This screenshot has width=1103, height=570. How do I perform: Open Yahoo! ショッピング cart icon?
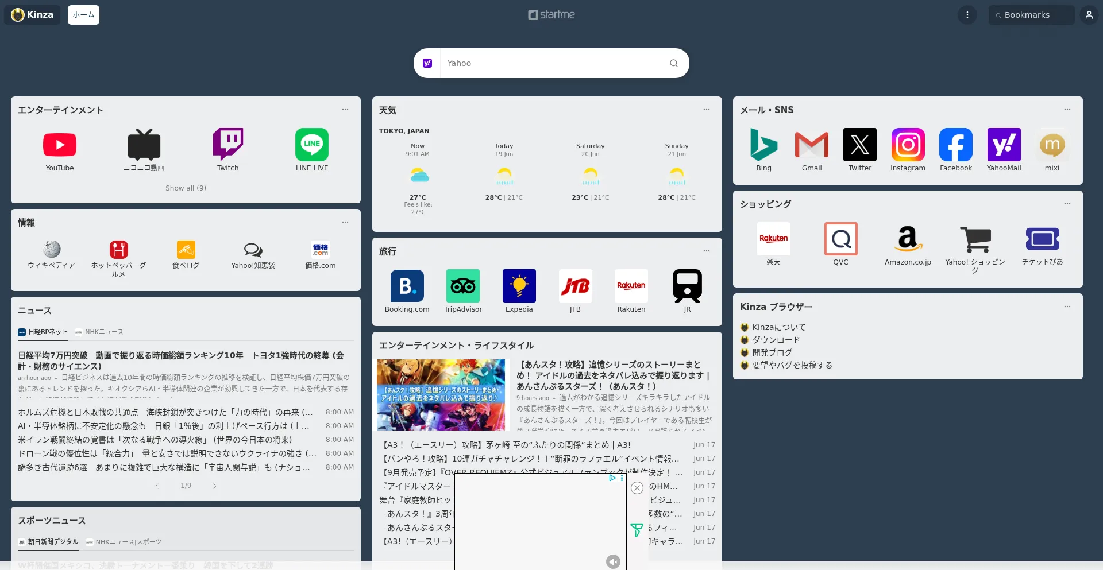click(x=975, y=239)
